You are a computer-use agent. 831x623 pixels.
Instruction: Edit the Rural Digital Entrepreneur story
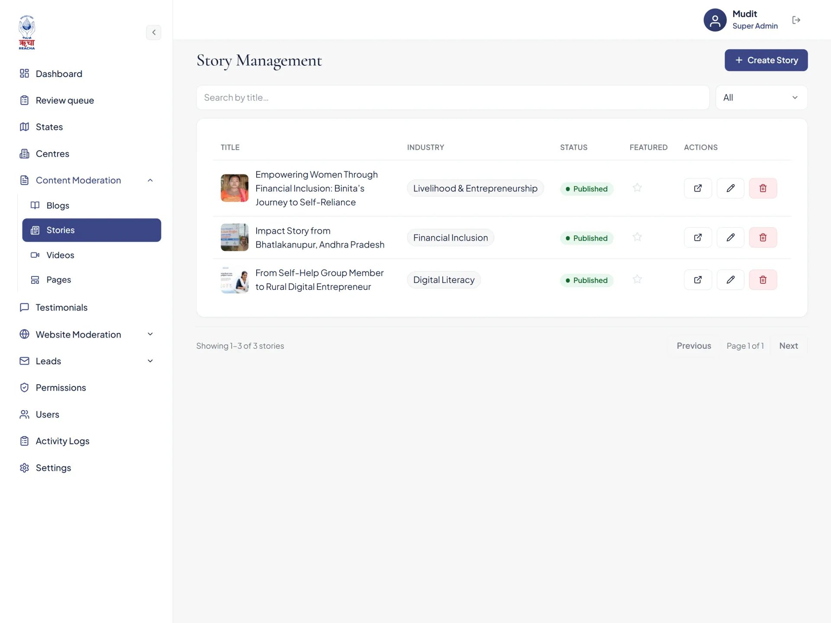(x=730, y=280)
